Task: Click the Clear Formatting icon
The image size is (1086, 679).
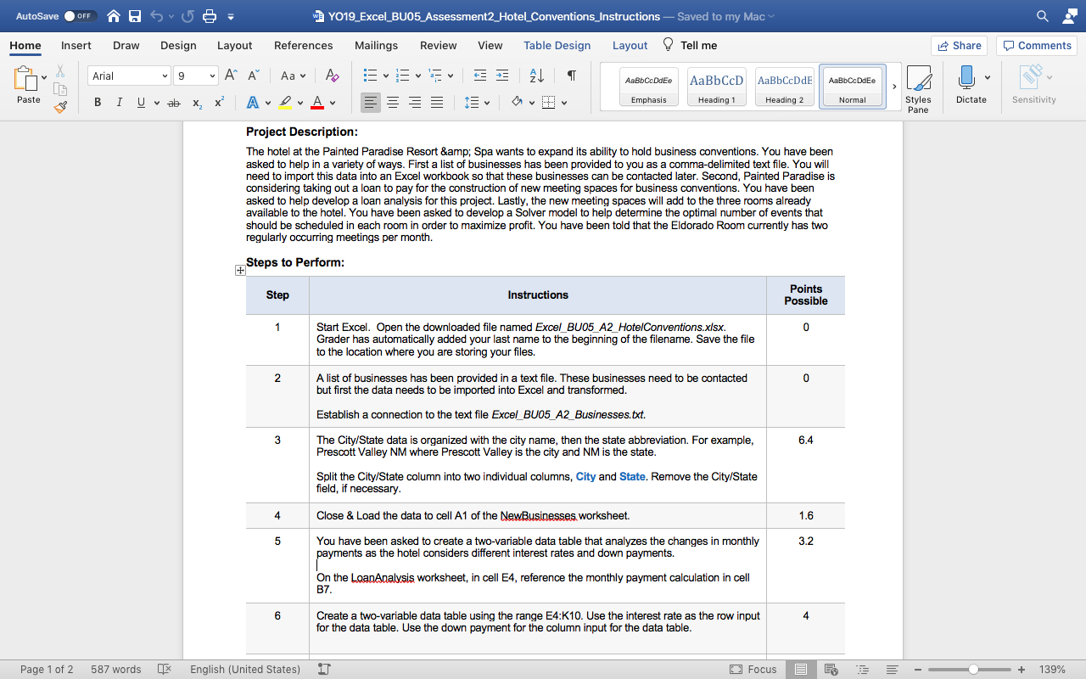Action: [332, 76]
